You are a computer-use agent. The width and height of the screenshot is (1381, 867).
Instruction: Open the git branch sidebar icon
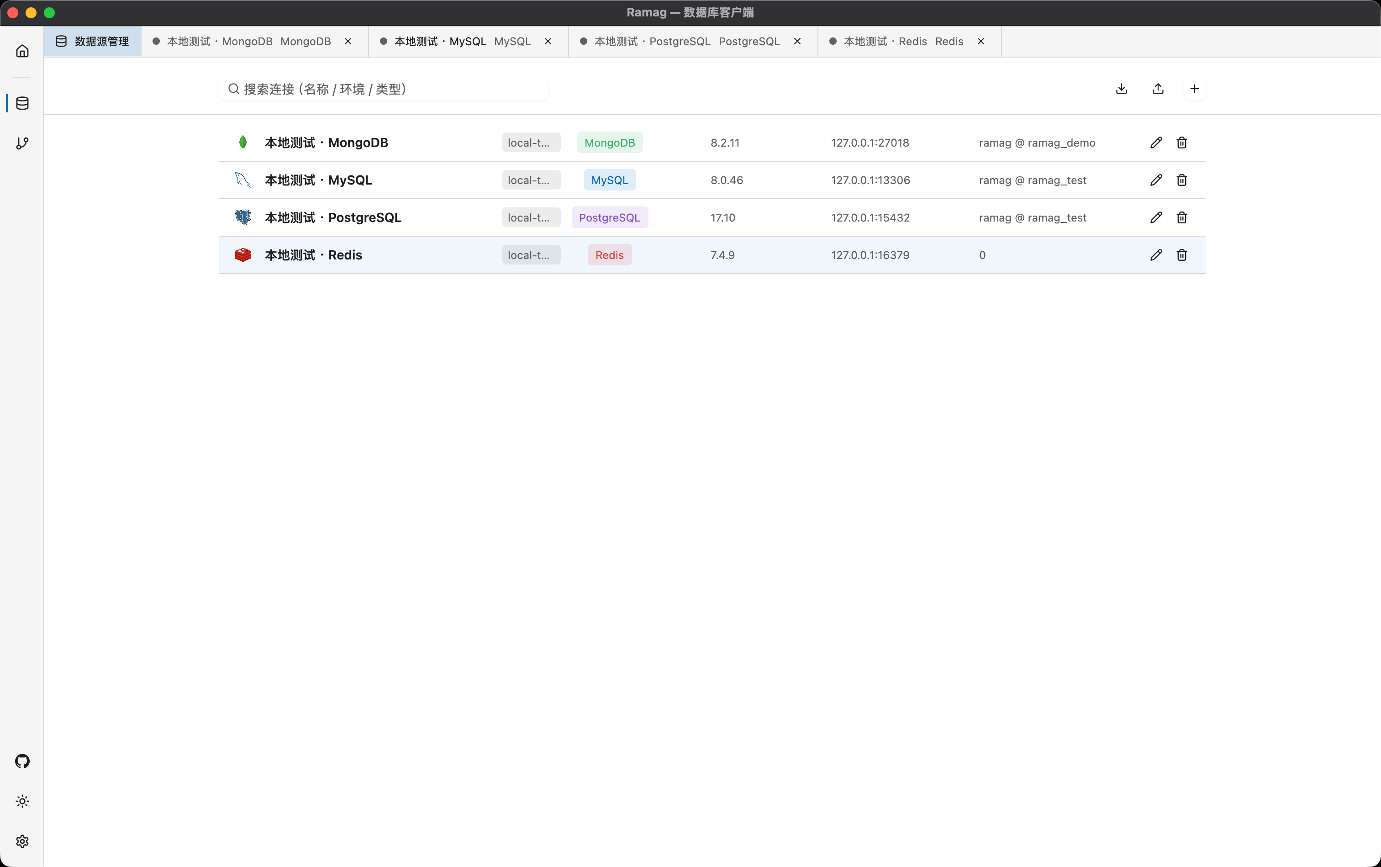(22, 143)
